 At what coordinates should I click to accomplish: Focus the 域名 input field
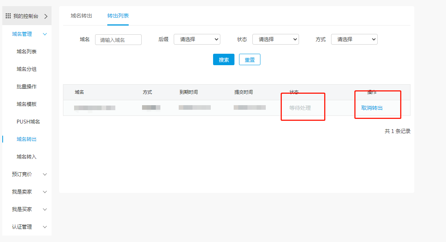pyautogui.click(x=118, y=40)
